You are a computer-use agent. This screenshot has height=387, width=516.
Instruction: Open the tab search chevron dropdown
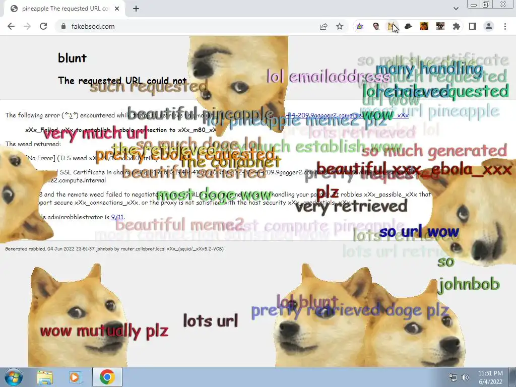pos(456,9)
